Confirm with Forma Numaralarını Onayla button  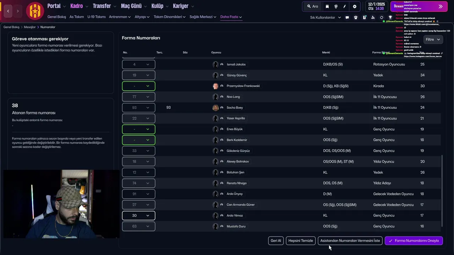(x=414, y=240)
